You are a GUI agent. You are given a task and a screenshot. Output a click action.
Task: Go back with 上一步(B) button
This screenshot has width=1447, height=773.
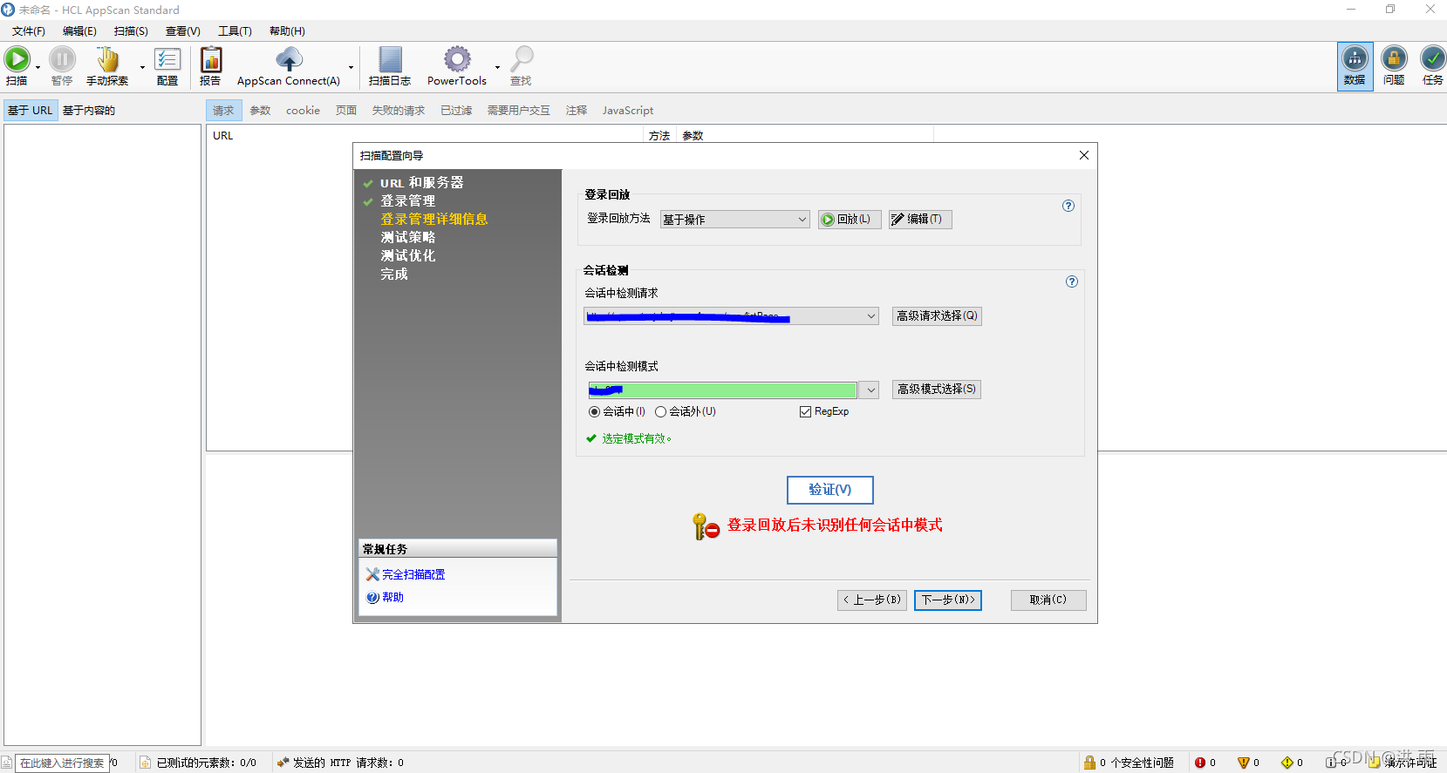tap(872, 600)
